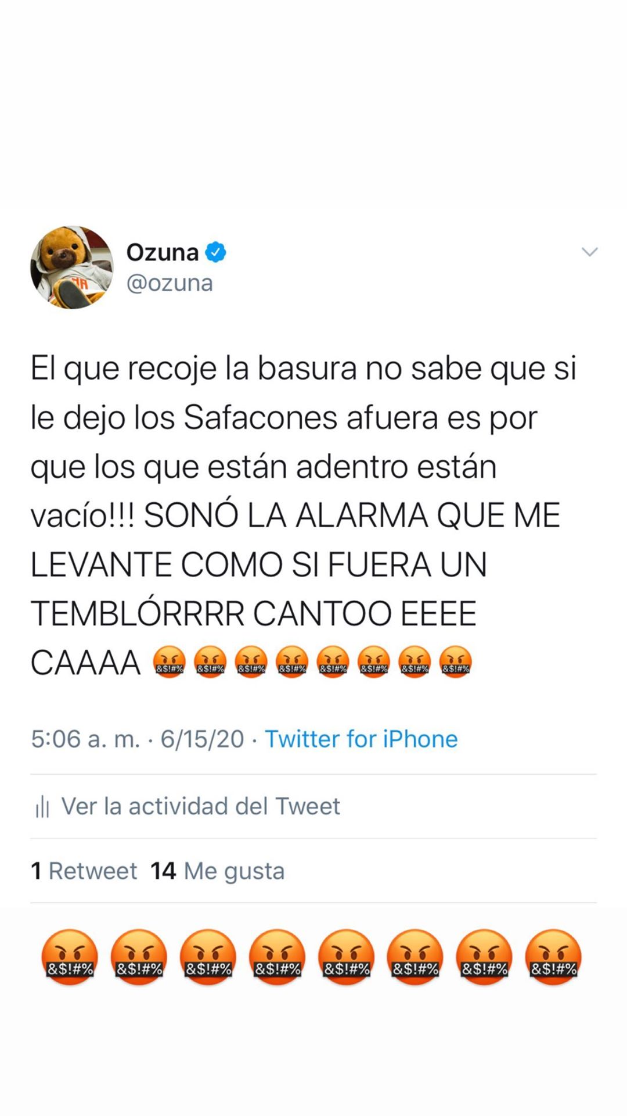Tap the blue verified badge
The image size is (627, 1116).
click(x=215, y=252)
